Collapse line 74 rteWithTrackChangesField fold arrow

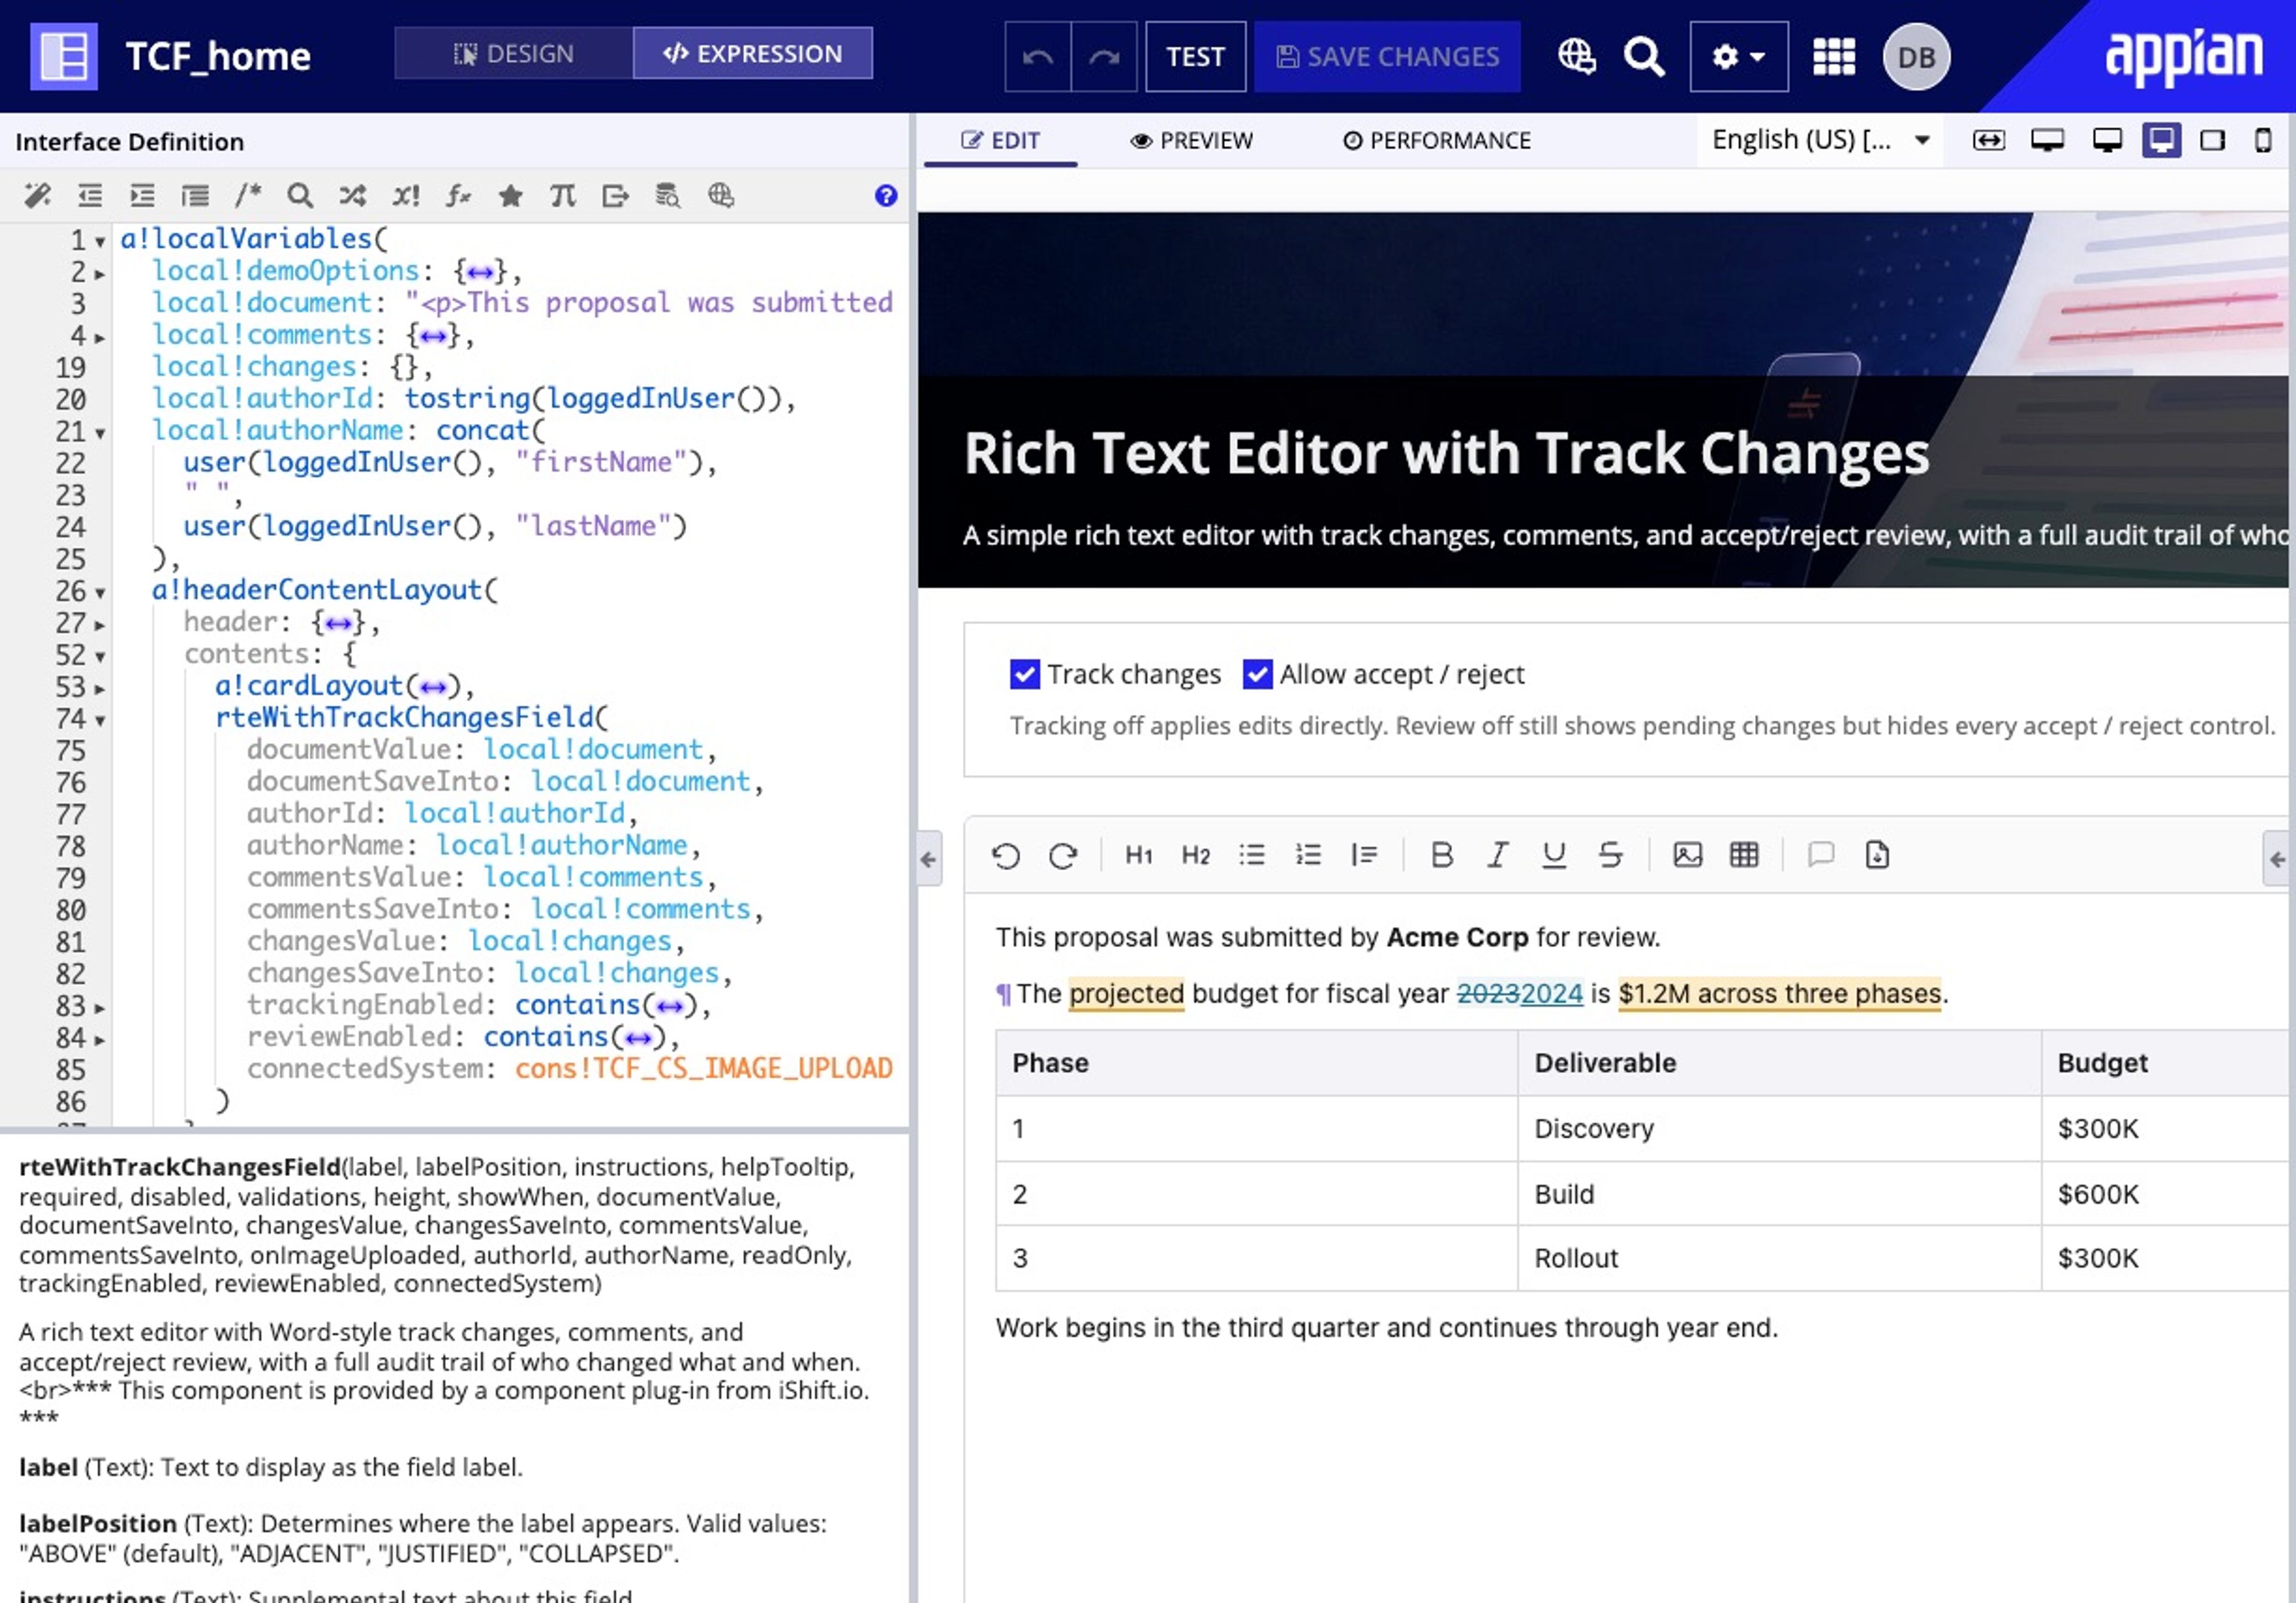tap(100, 720)
